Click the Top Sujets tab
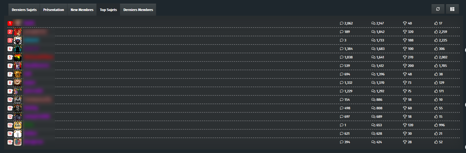This screenshot has height=153, width=466. [x=108, y=10]
